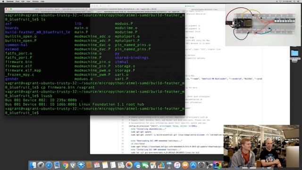Open FaceTime green icon in dock
Screen dimensions: 302x170
click(x=145, y=165)
